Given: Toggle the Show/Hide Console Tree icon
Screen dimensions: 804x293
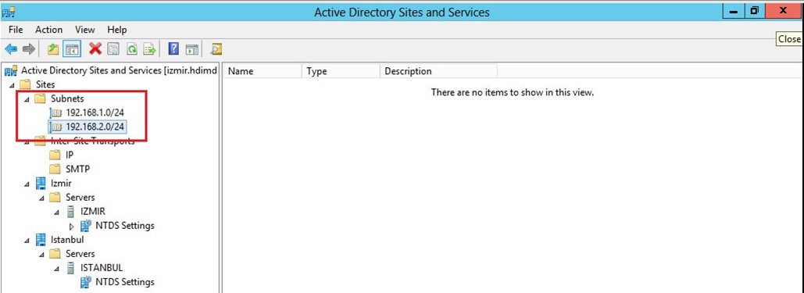Looking at the screenshot, I should (73, 49).
